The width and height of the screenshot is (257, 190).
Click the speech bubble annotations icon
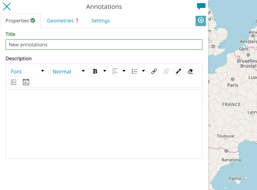pyautogui.click(x=201, y=6)
